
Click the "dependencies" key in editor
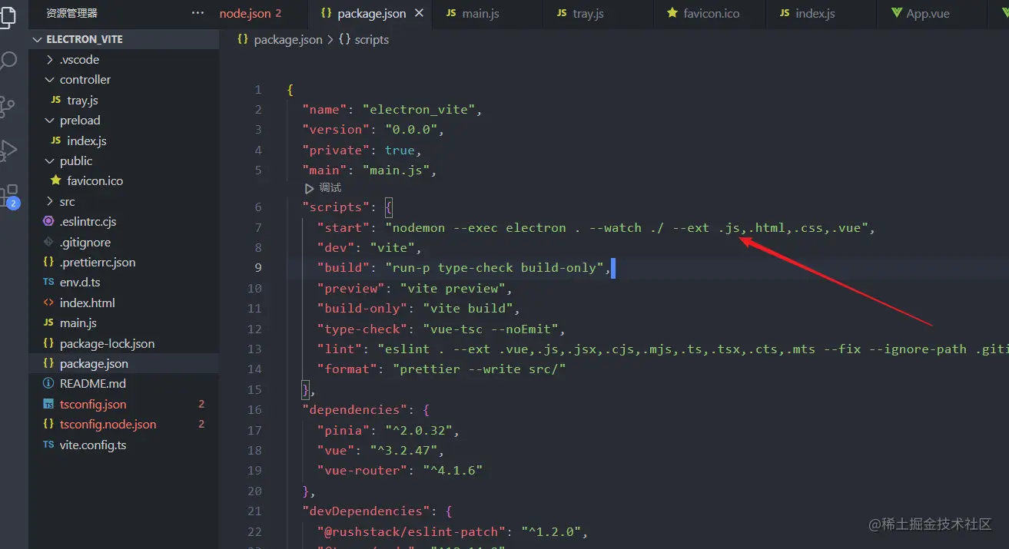[355, 409]
